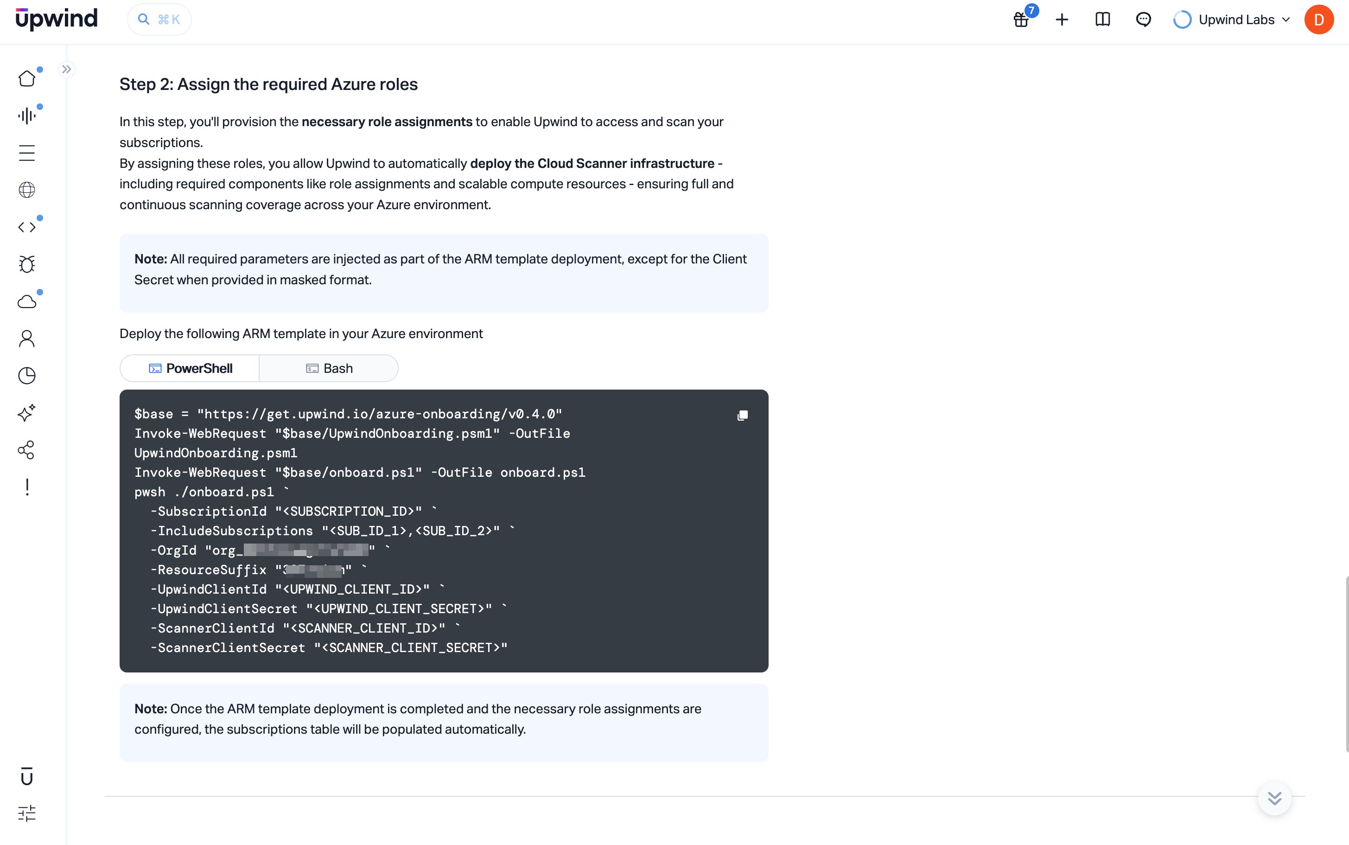Open the gift what's new icon
Image resolution: width=1349 pixels, height=845 pixels.
(1021, 19)
